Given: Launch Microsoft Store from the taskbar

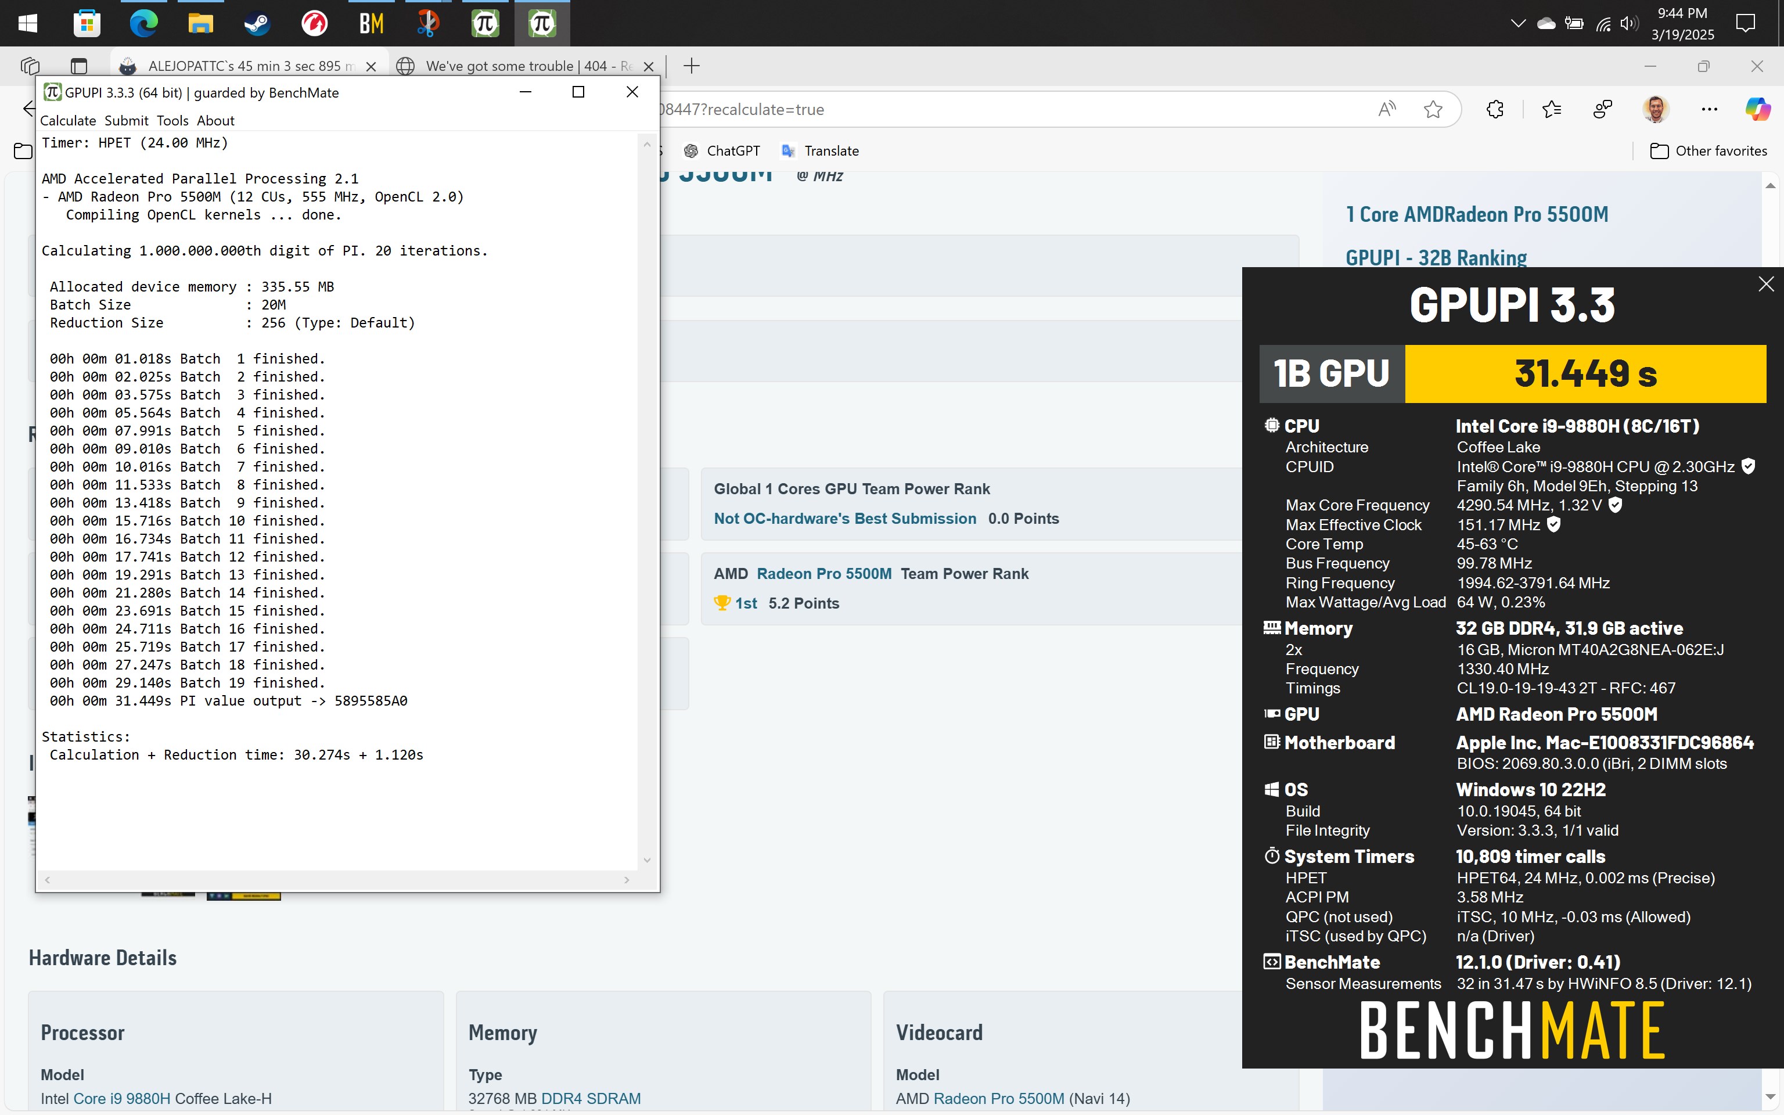Looking at the screenshot, I should [x=87, y=24].
